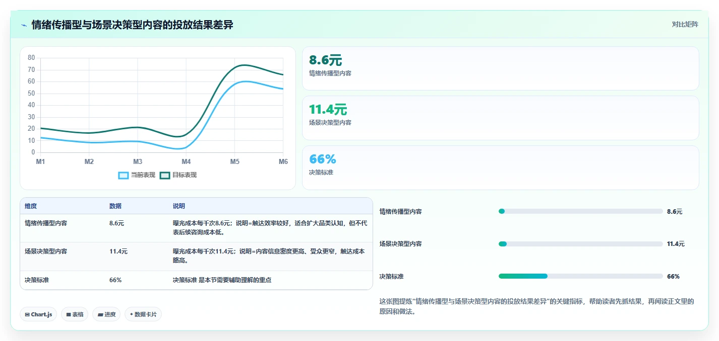Select 场景决策型内容 cell in table first column
Screen dimensions: 719x341
pos(46,251)
